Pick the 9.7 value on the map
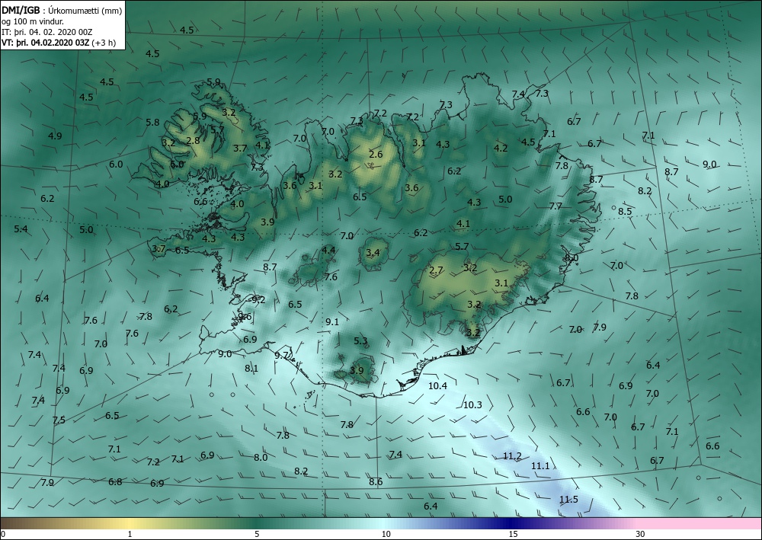The width and height of the screenshot is (762, 540). coord(281,356)
